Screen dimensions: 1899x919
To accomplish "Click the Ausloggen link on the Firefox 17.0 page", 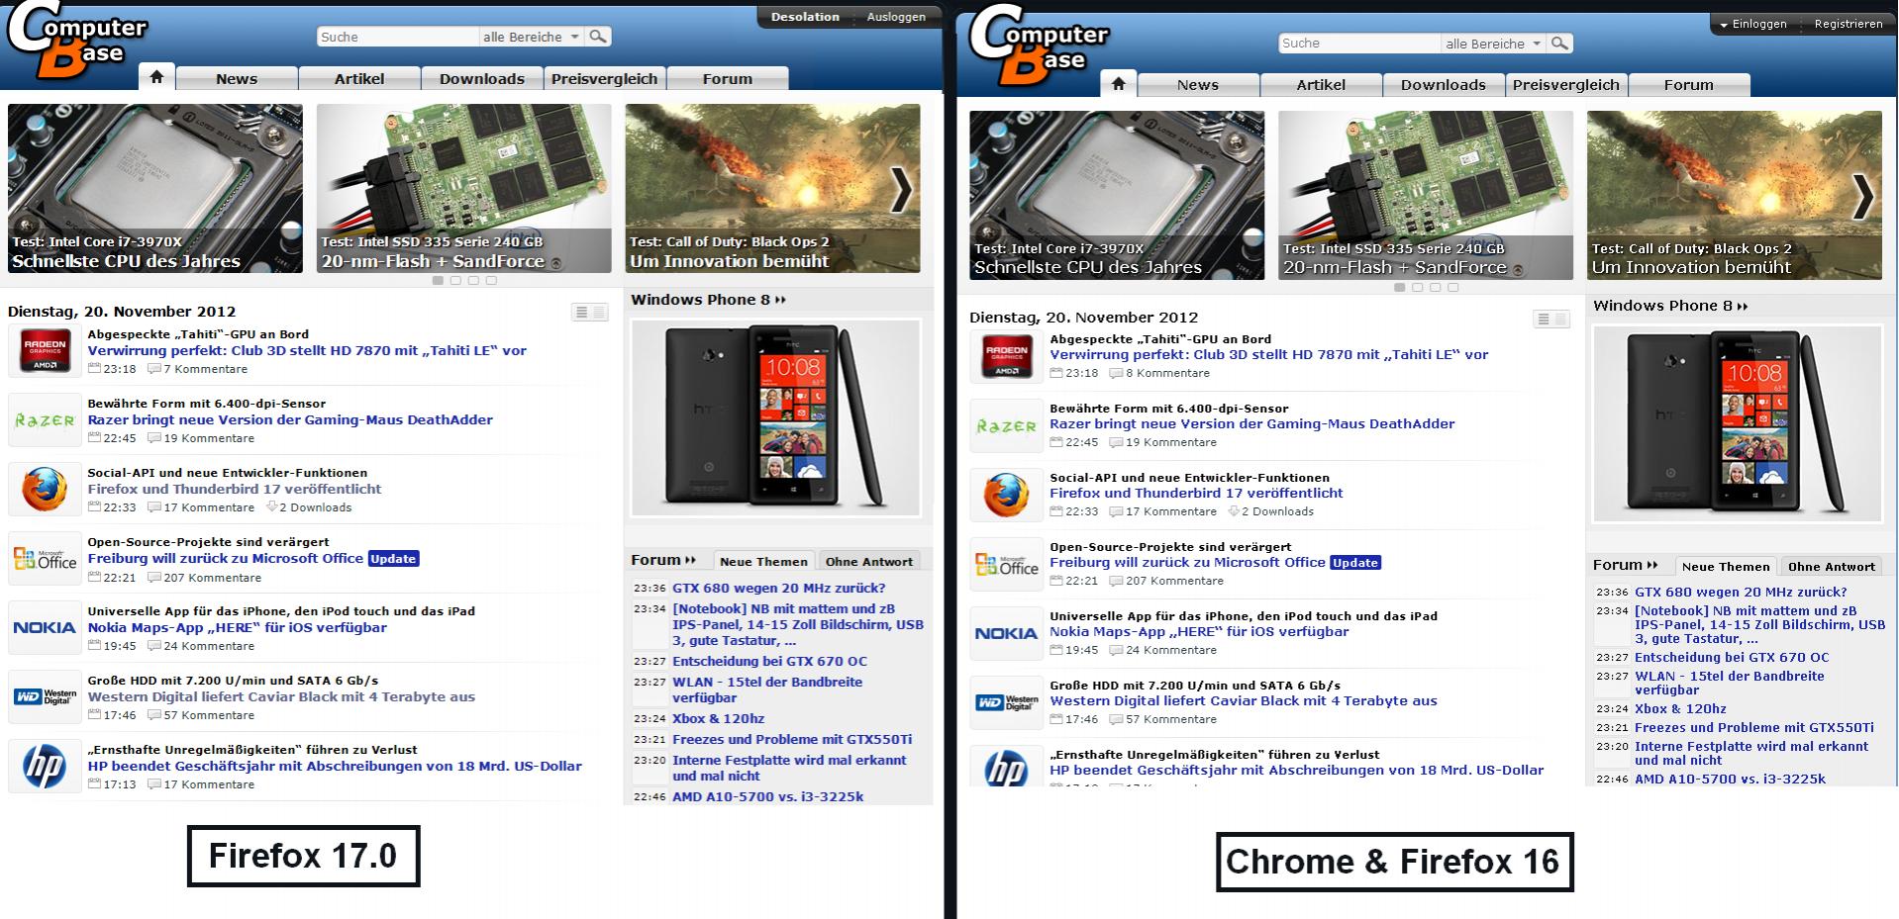I will click(x=896, y=17).
